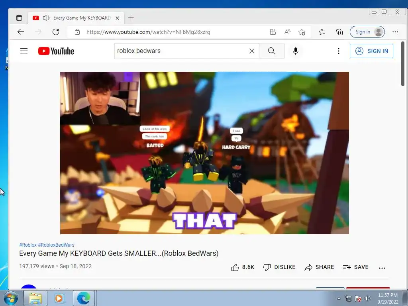Save the video with SAVE button
Image resolution: width=408 pixels, height=306 pixels.
(x=355, y=267)
